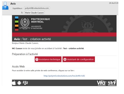
Task: Click the date 24 Avril text
Action: pyautogui.click(x=114, y=3)
